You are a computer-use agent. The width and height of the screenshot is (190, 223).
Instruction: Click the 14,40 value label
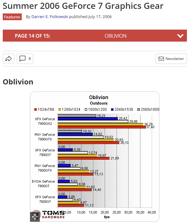click(97, 190)
